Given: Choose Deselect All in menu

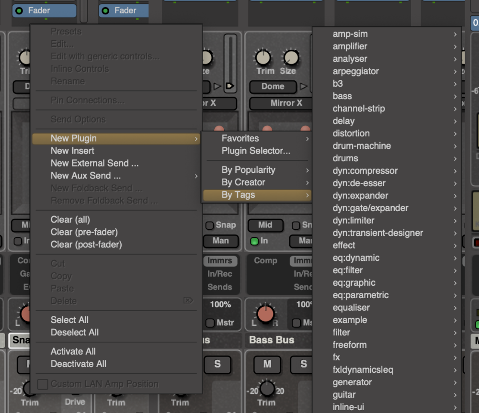Looking at the screenshot, I should click(x=116, y=333).
